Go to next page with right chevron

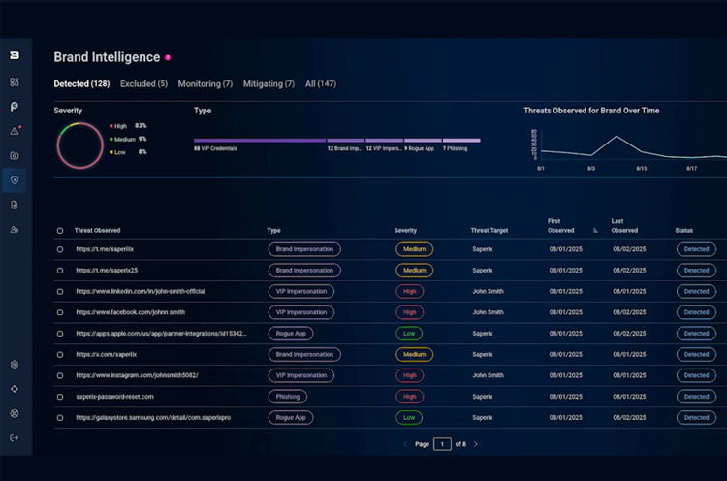click(x=475, y=444)
